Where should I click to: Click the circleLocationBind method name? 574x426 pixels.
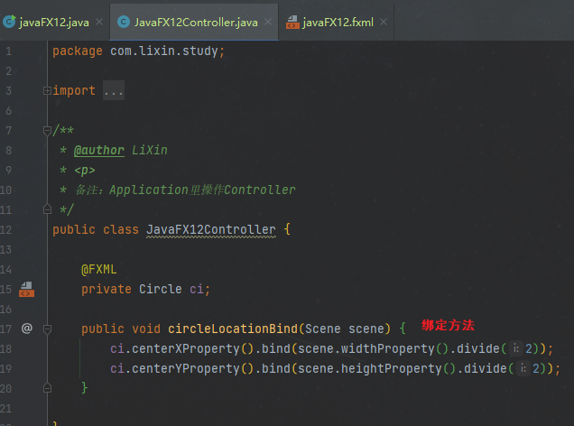click(x=233, y=329)
